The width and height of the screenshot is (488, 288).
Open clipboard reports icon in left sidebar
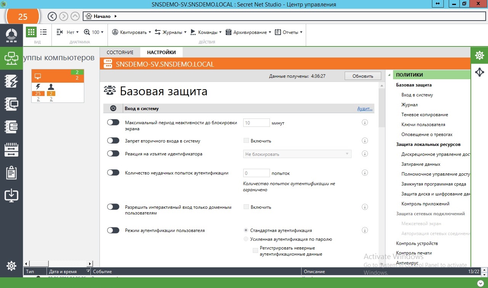coord(11,173)
